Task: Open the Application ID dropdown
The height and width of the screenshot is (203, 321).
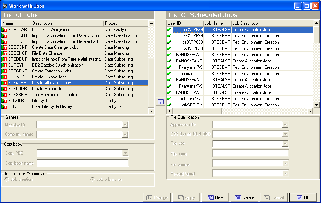Action: point(285,125)
